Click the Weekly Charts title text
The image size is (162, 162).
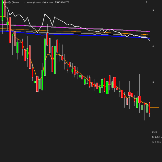(11, 3)
